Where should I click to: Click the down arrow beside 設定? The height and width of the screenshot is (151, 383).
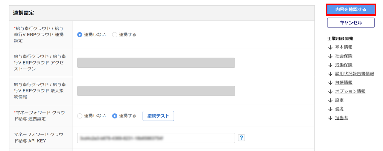(330, 100)
